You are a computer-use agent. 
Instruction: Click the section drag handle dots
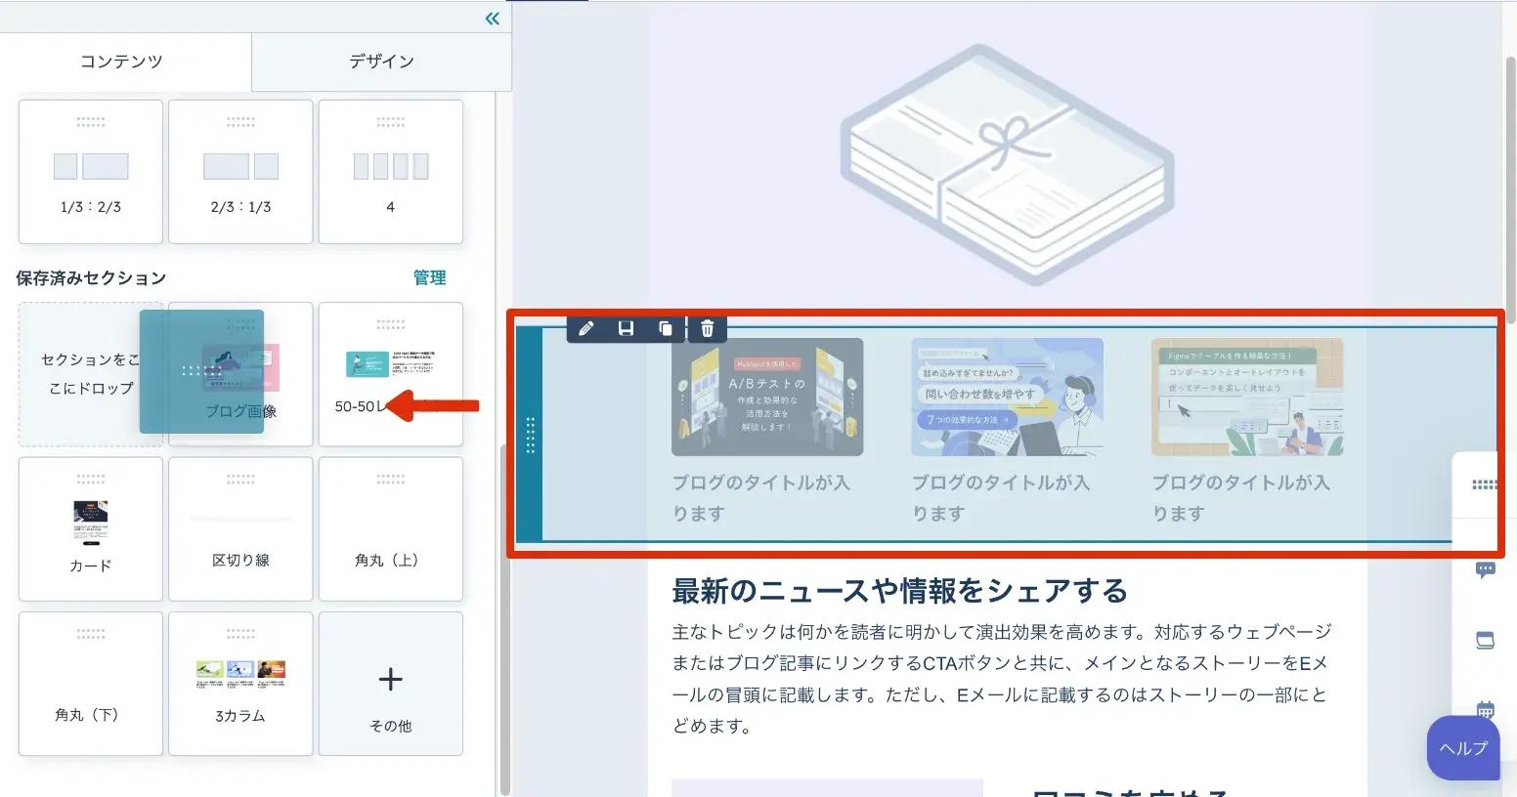(x=530, y=435)
